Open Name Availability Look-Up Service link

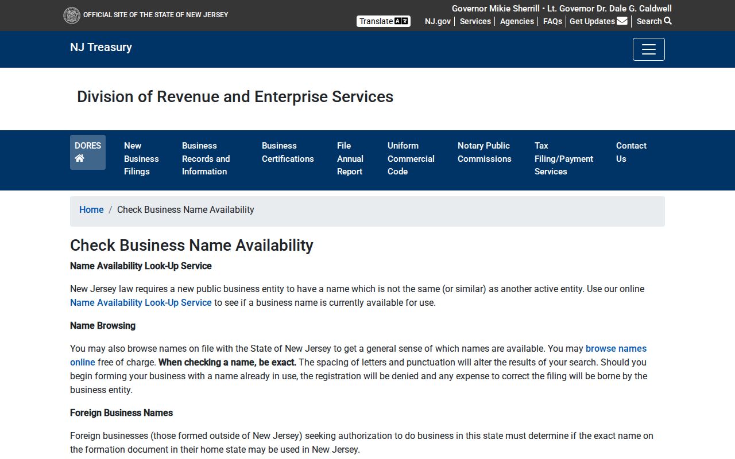(141, 302)
